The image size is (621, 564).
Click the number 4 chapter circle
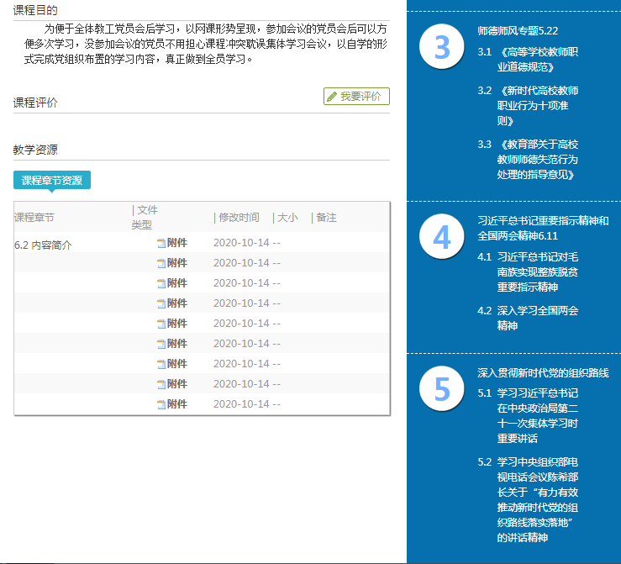click(x=442, y=238)
